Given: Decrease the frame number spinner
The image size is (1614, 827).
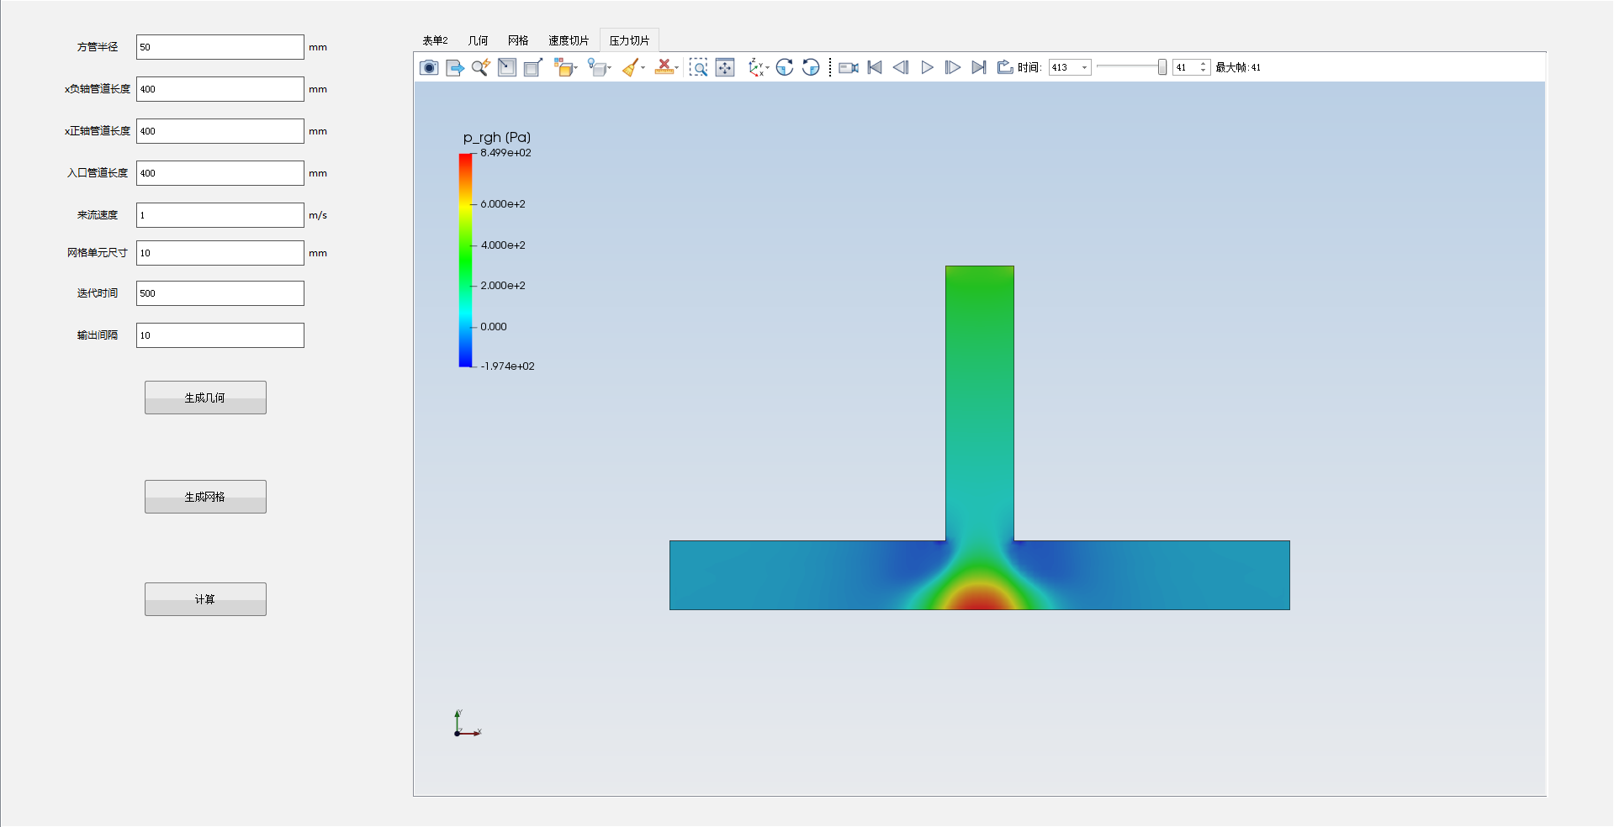Looking at the screenshot, I should pyautogui.click(x=1204, y=71).
